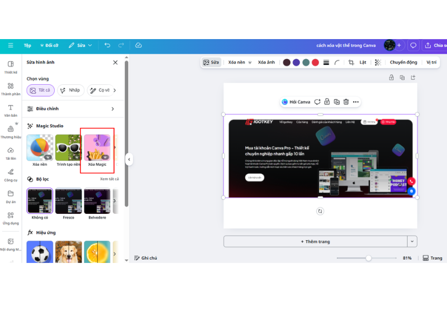Open the Tệp menu
Viewport: 447px width, 335px height.
tap(27, 45)
